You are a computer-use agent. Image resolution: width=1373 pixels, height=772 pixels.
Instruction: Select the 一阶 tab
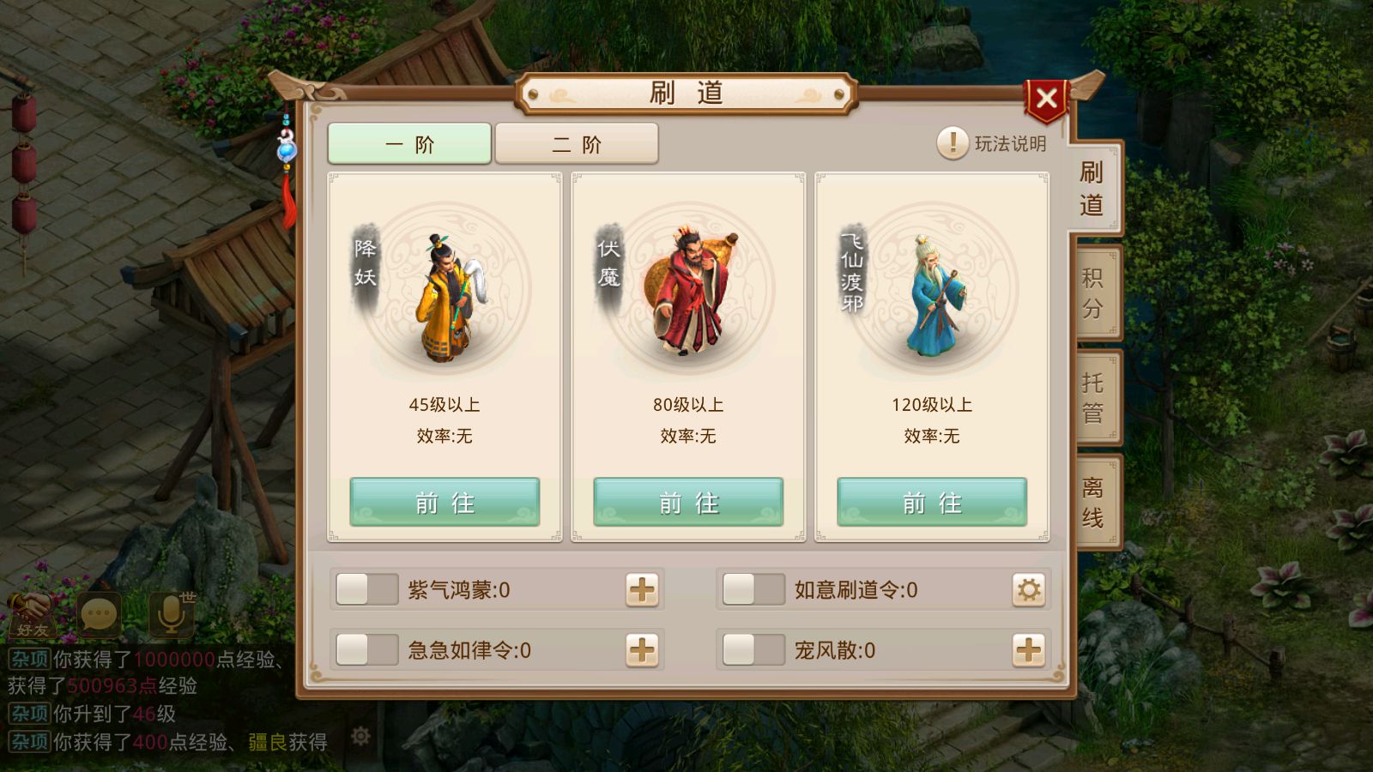click(x=409, y=143)
